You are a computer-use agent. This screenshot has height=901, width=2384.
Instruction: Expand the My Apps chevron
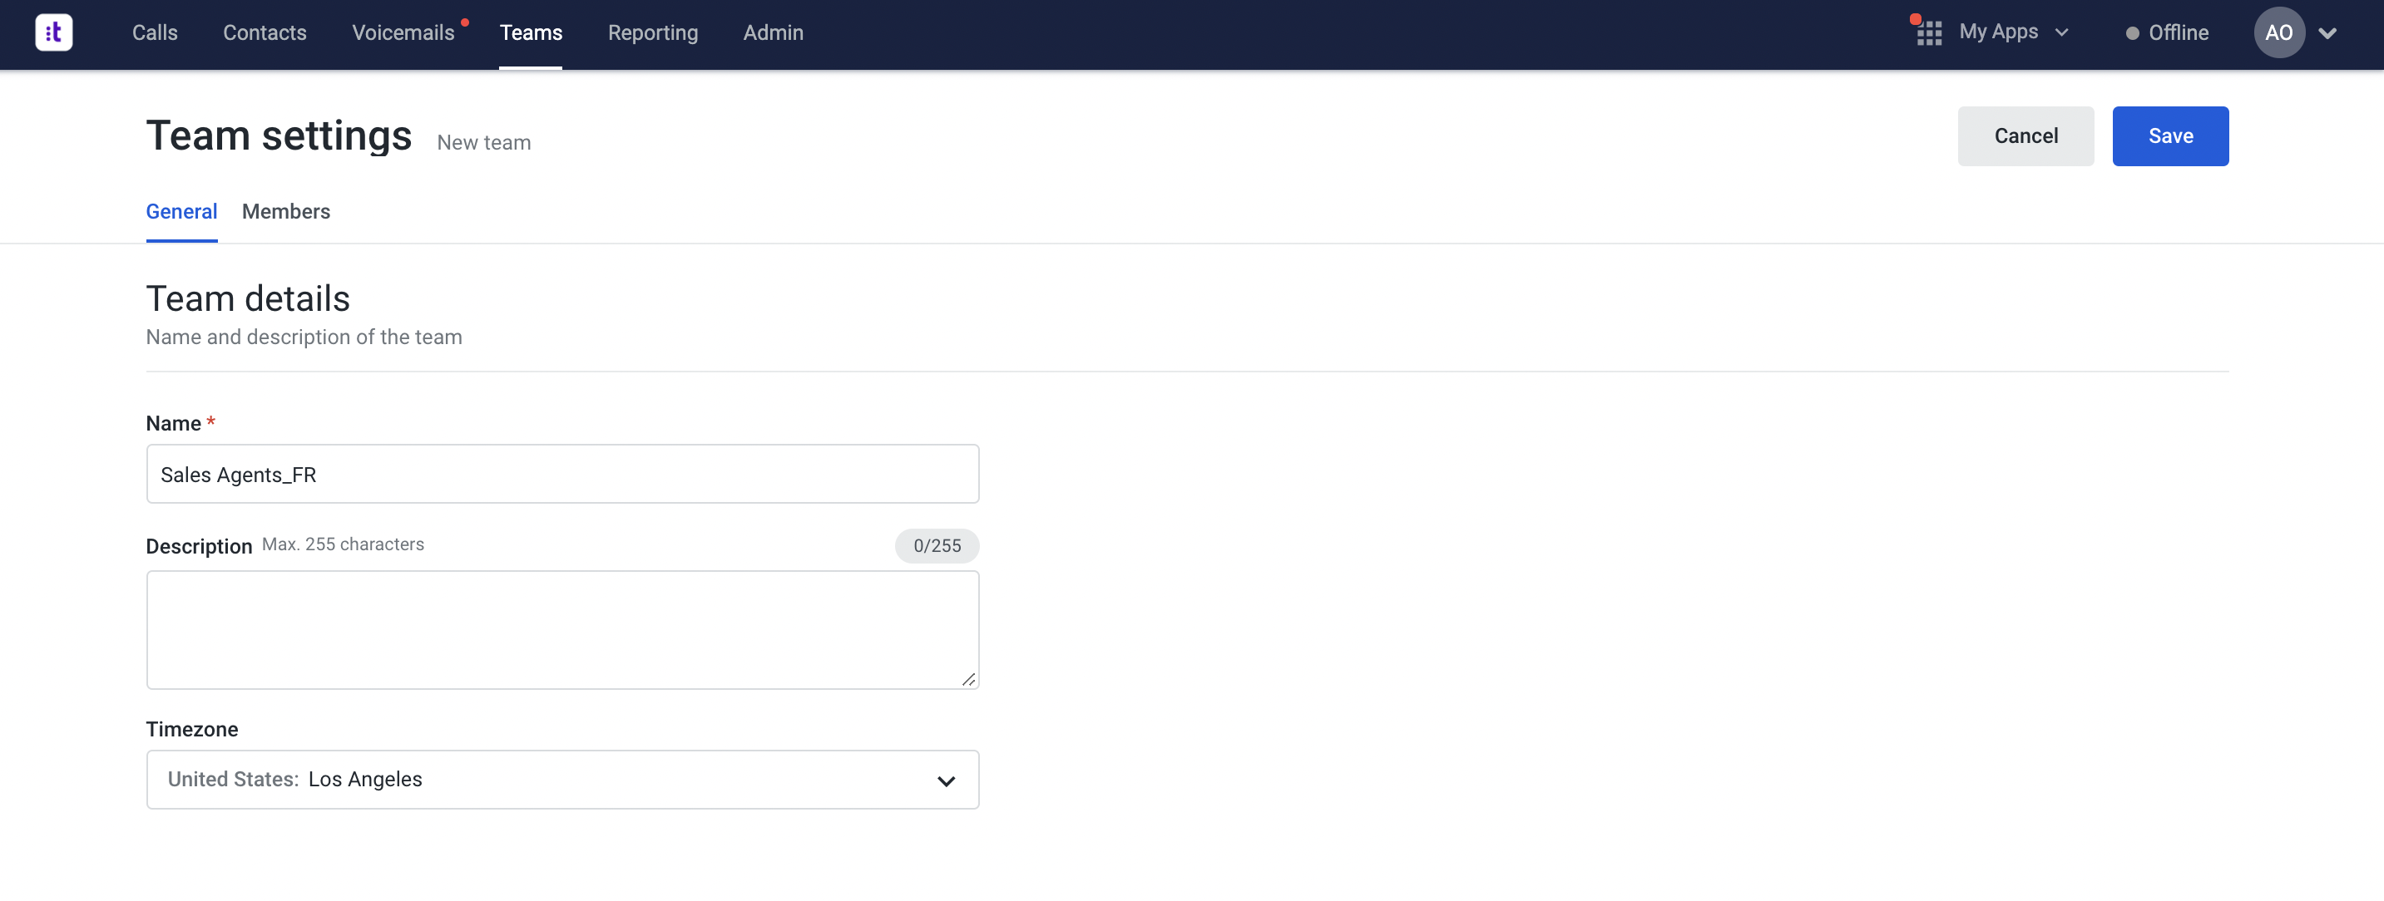(x=2062, y=32)
